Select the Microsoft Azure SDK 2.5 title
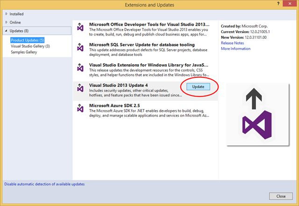Viewport: 299px width, 206px height. coord(114,106)
